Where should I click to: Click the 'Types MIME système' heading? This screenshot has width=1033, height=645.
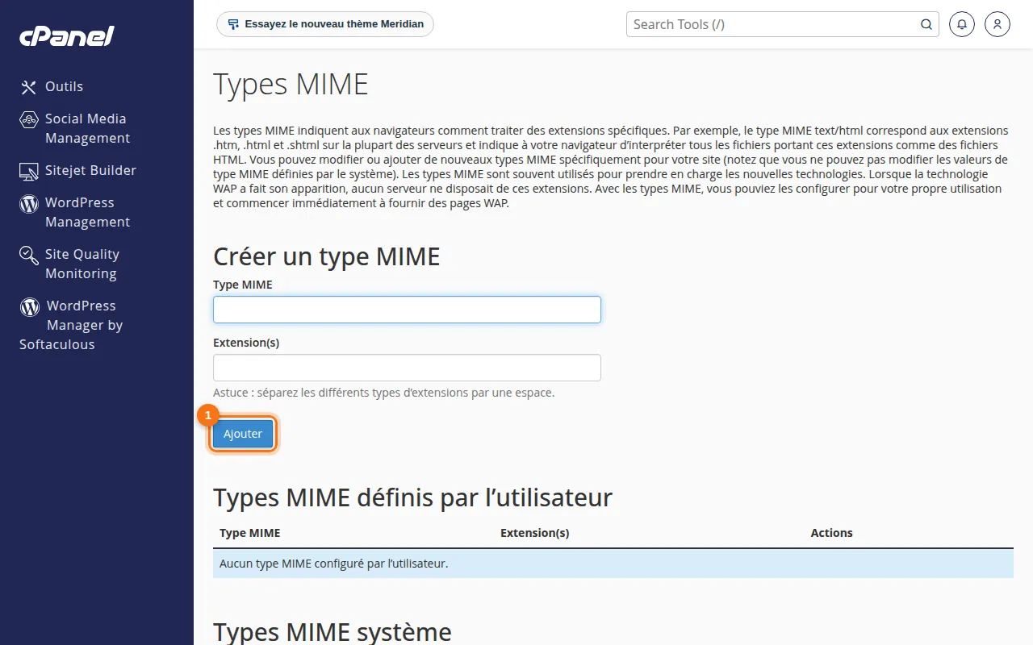(x=332, y=631)
